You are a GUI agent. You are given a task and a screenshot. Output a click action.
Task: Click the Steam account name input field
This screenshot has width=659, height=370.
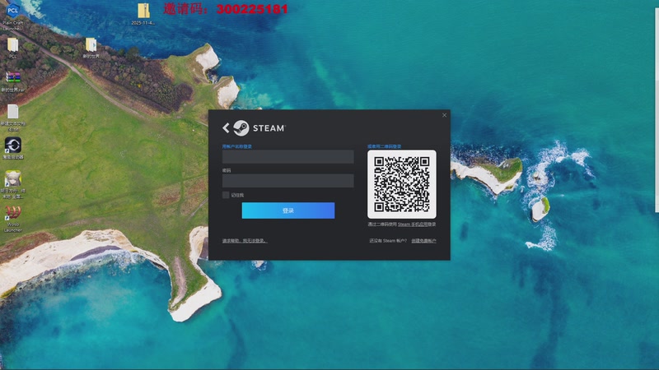pos(287,156)
